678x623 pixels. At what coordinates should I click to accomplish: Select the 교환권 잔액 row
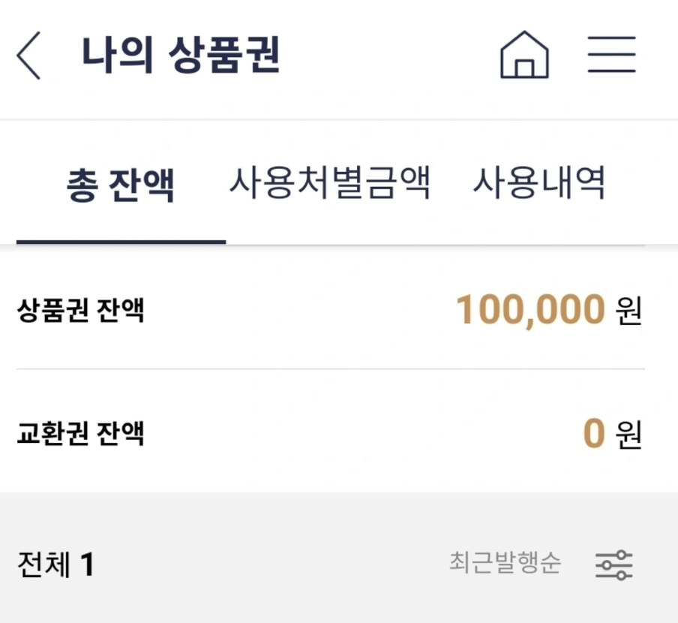tap(331, 433)
